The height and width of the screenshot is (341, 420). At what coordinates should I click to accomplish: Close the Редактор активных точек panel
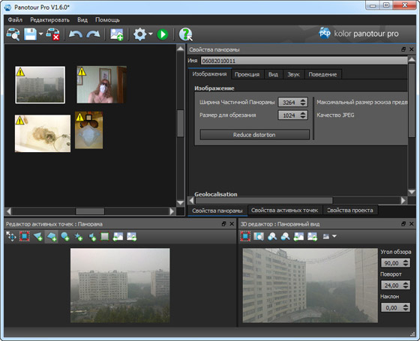[232, 224]
